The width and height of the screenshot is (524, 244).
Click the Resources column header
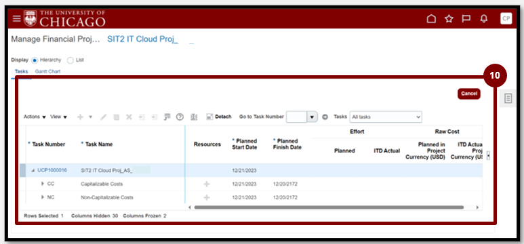207,144
